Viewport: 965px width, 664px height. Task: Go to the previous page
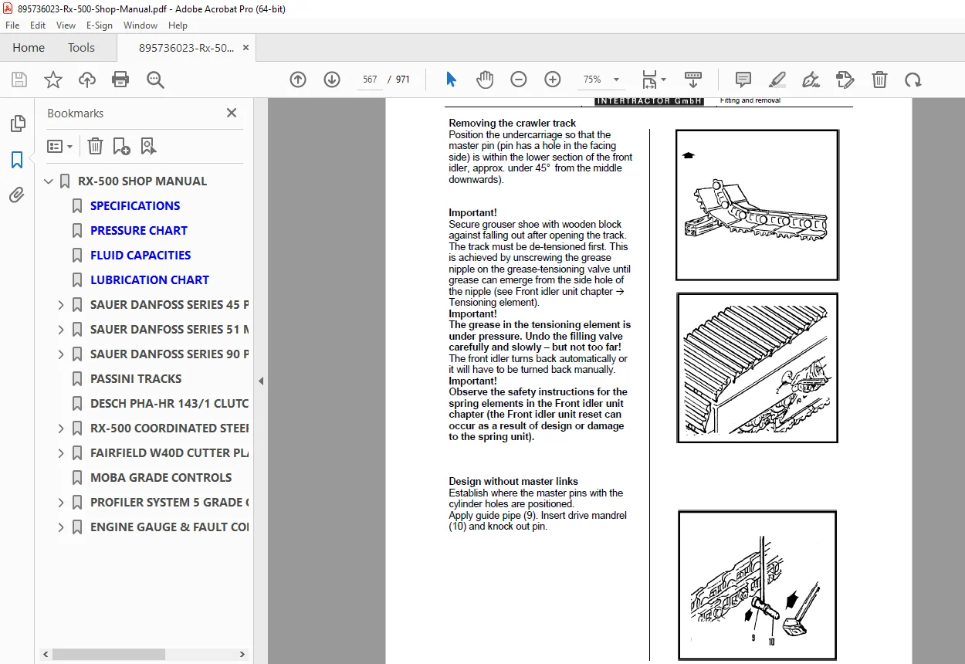click(x=298, y=80)
